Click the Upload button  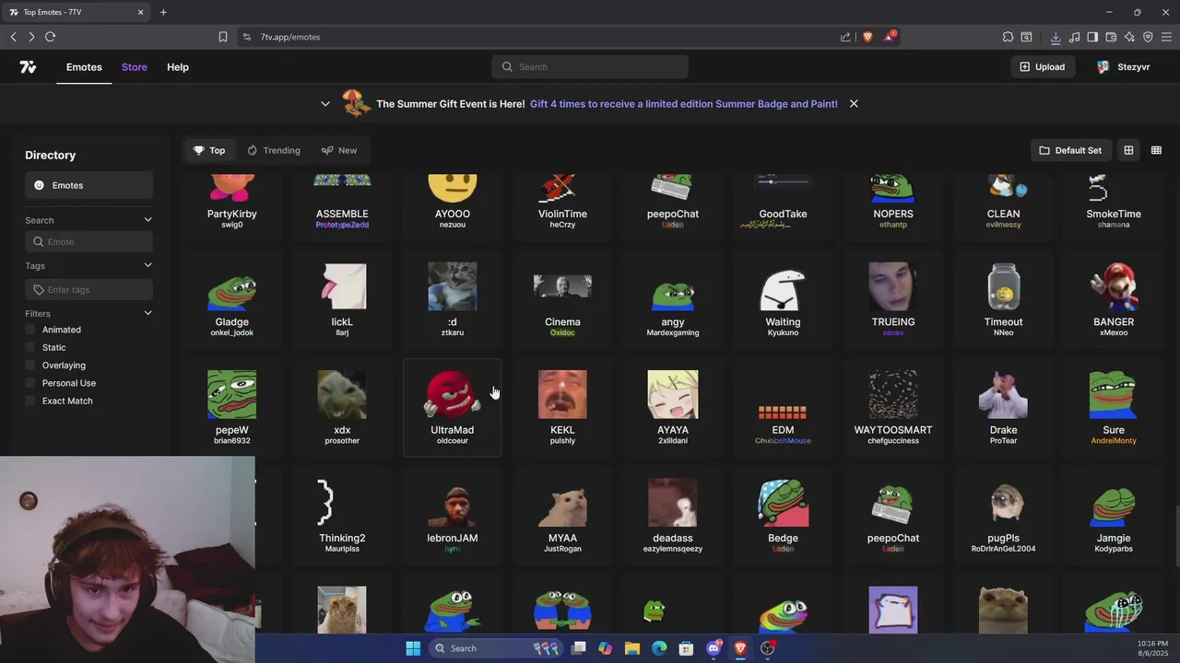point(1043,67)
